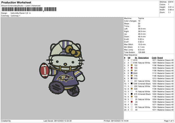Select the gold swatch beside stitch count 722
Image resolution: width=175 pixels, height=123 pixels.
click(x=132, y=65)
